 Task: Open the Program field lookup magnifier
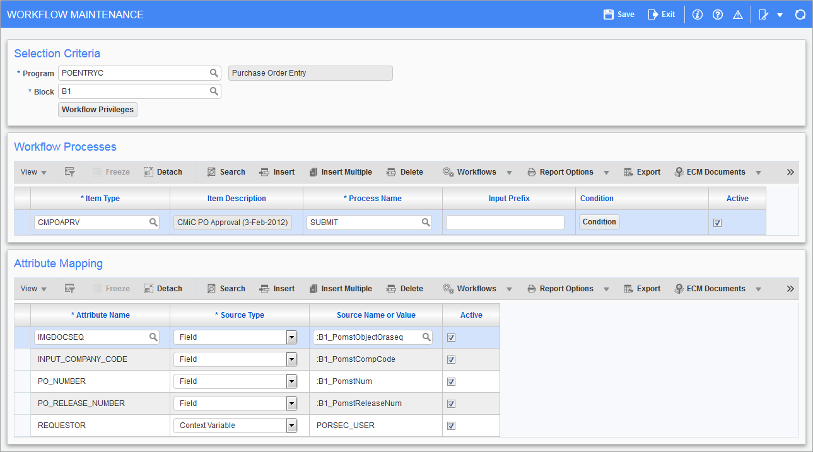(x=214, y=72)
